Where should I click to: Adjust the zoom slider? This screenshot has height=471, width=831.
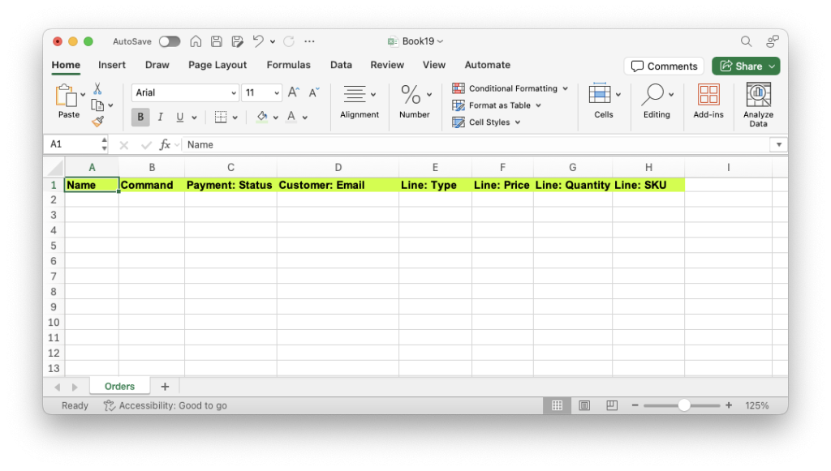point(684,405)
